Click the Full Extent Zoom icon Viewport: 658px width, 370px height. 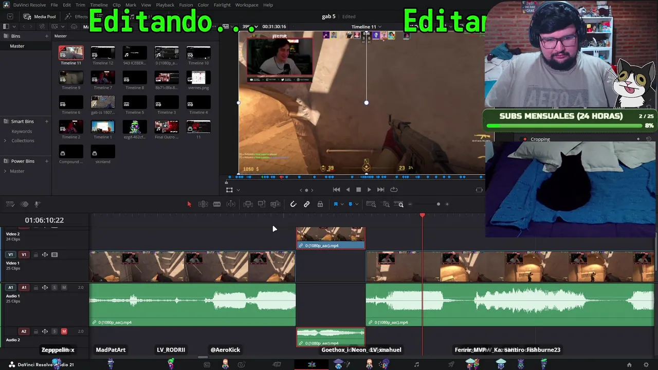371,204
